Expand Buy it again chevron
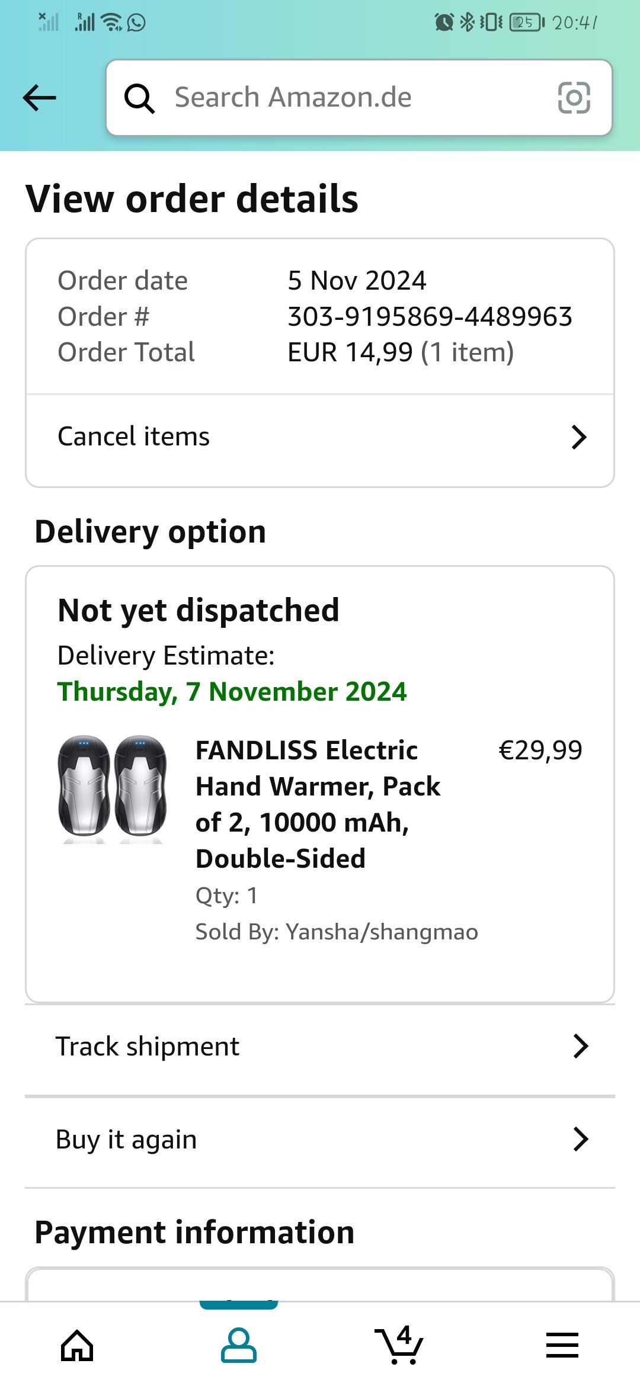 (581, 1139)
